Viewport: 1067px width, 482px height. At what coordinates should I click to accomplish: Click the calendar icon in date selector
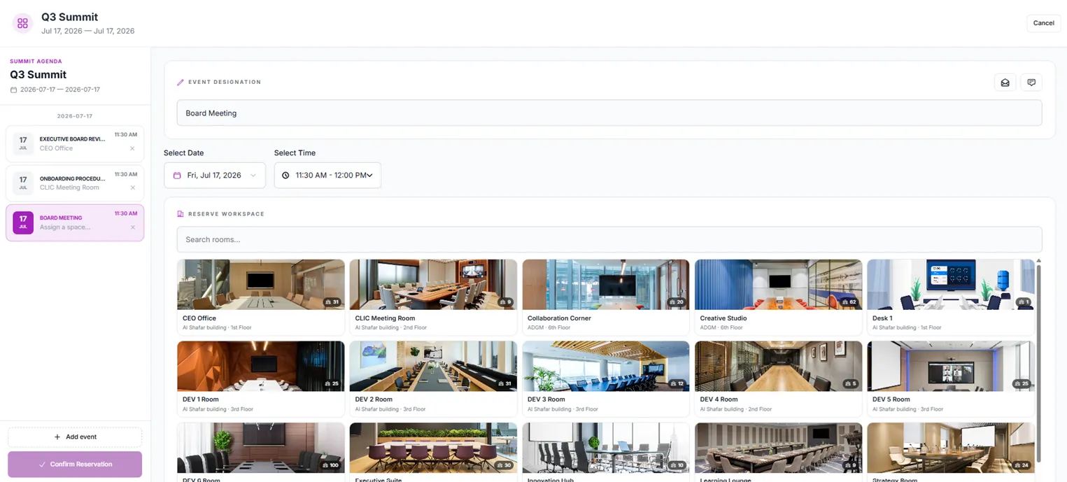pyautogui.click(x=177, y=176)
